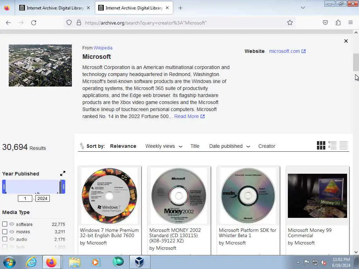This screenshot has height=269, width=359.
Task: Grab the right year range slider handle
Action: click(x=63, y=187)
